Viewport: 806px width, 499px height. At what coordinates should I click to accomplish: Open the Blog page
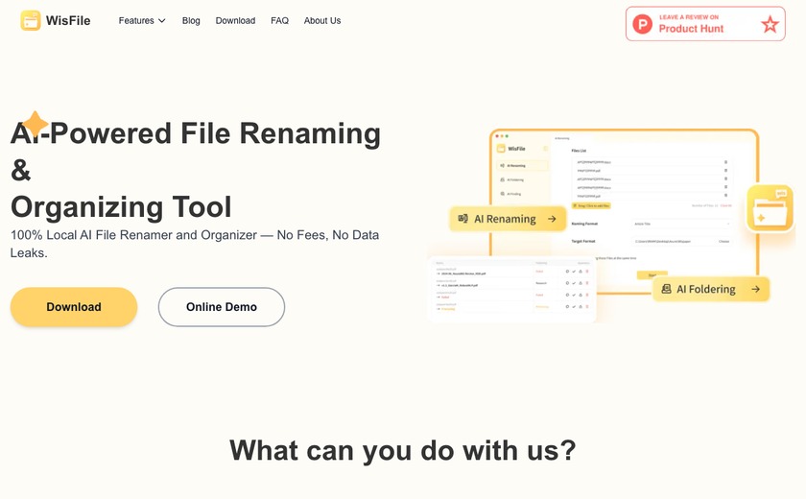pyautogui.click(x=191, y=20)
